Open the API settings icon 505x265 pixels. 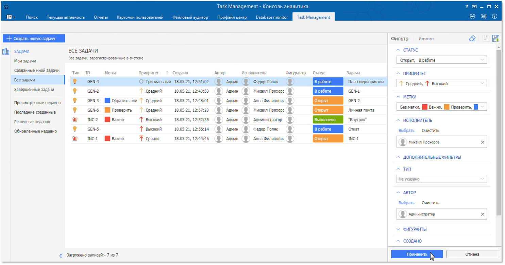tap(472, 16)
